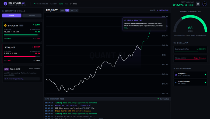
Task: Click the SOL badge icon
Action: click(x=6, y=69)
